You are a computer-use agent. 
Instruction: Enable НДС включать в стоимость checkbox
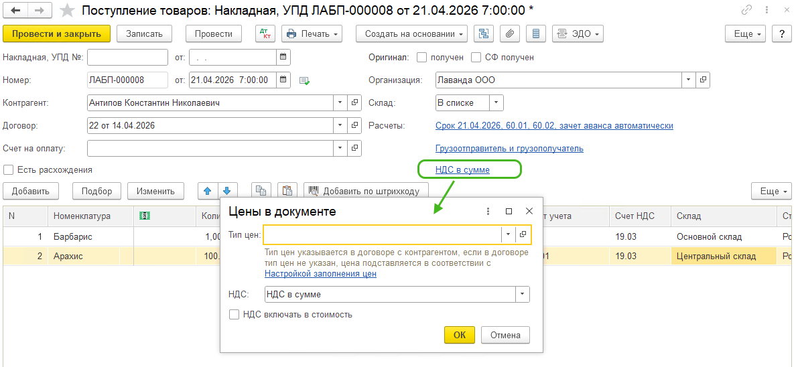pyautogui.click(x=235, y=315)
